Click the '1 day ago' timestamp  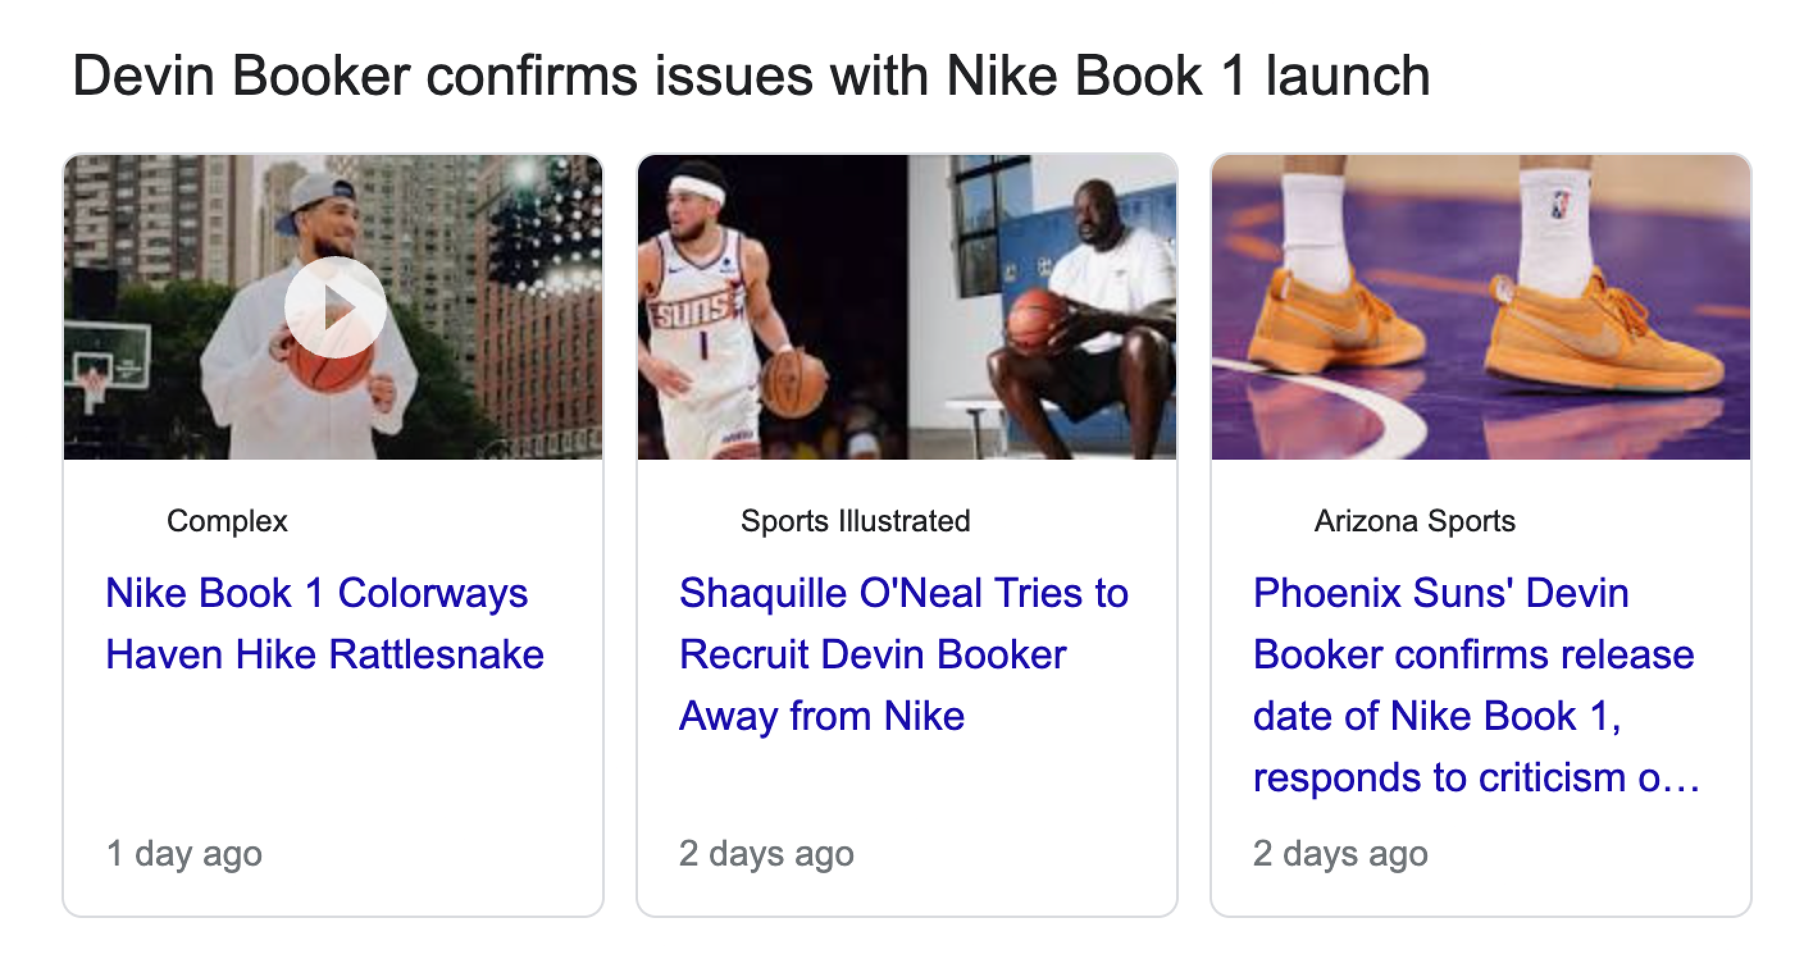pos(184,853)
